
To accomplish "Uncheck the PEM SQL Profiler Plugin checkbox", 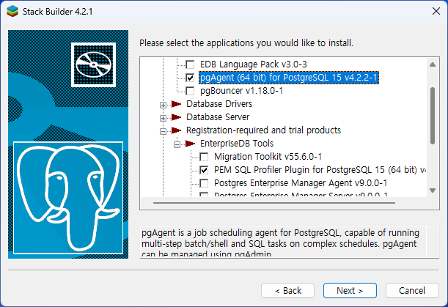I will [x=204, y=170].
